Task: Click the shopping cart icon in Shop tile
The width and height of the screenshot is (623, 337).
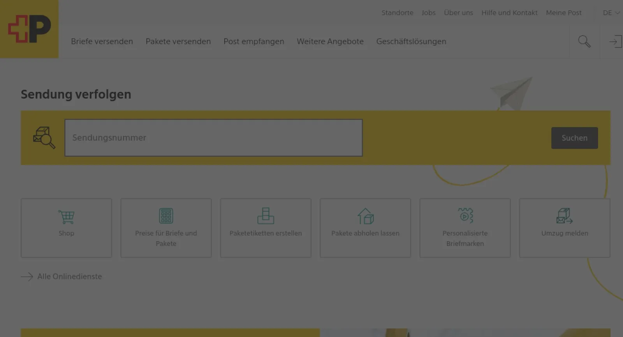Action: tap(66, 216)
